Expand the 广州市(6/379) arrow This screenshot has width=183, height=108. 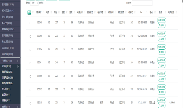pos(18,61)
